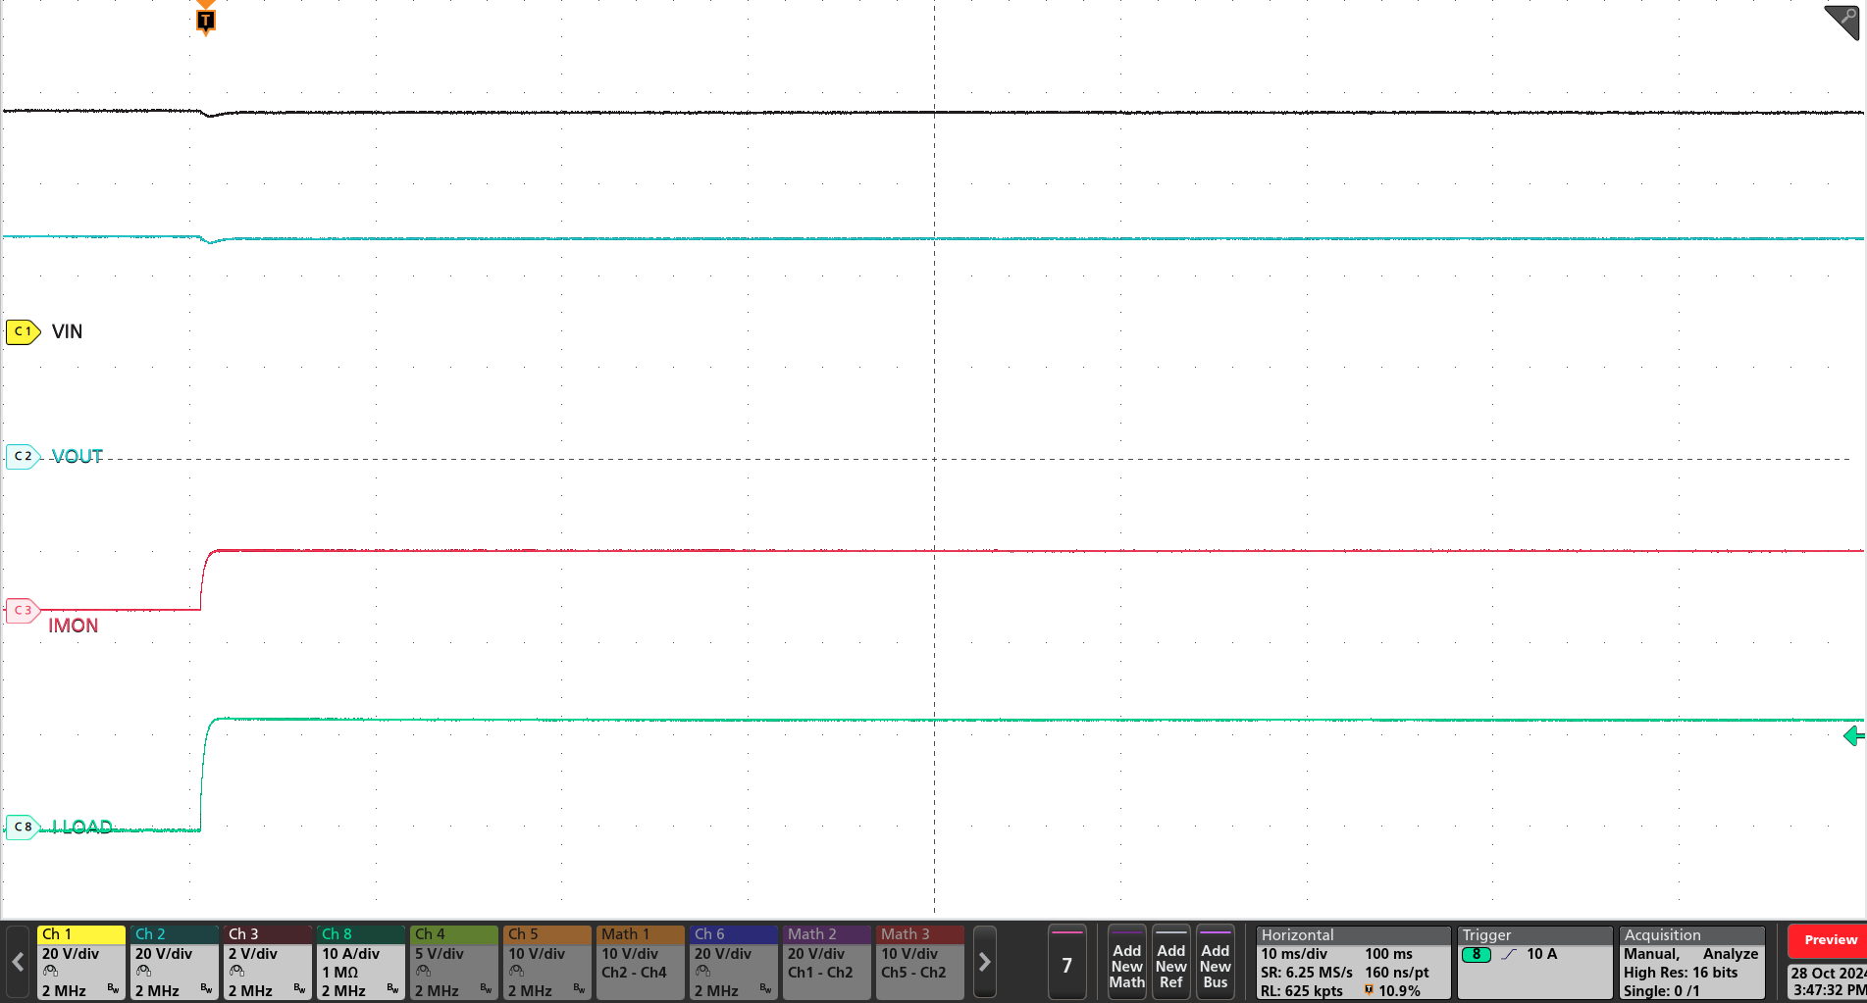
Task: Open the Math 1 badge
Action: [x=640, y=962]
